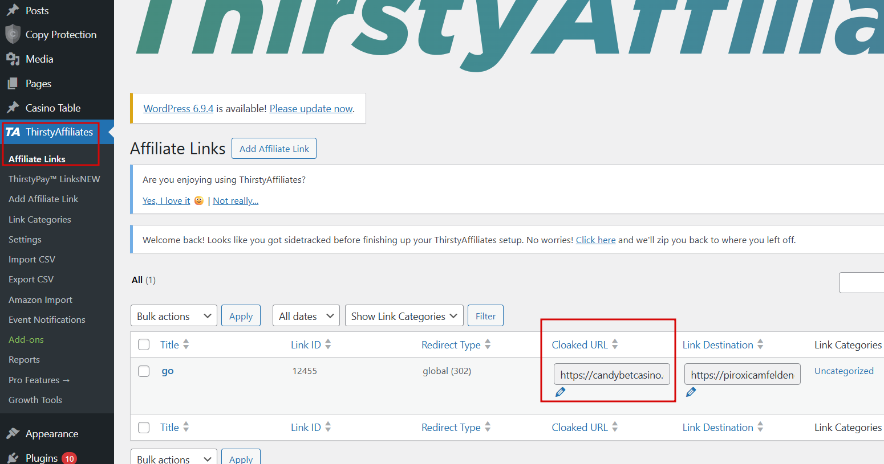
Task: Edit cloaked URL with pencil icon
Action: click(560, 392)
